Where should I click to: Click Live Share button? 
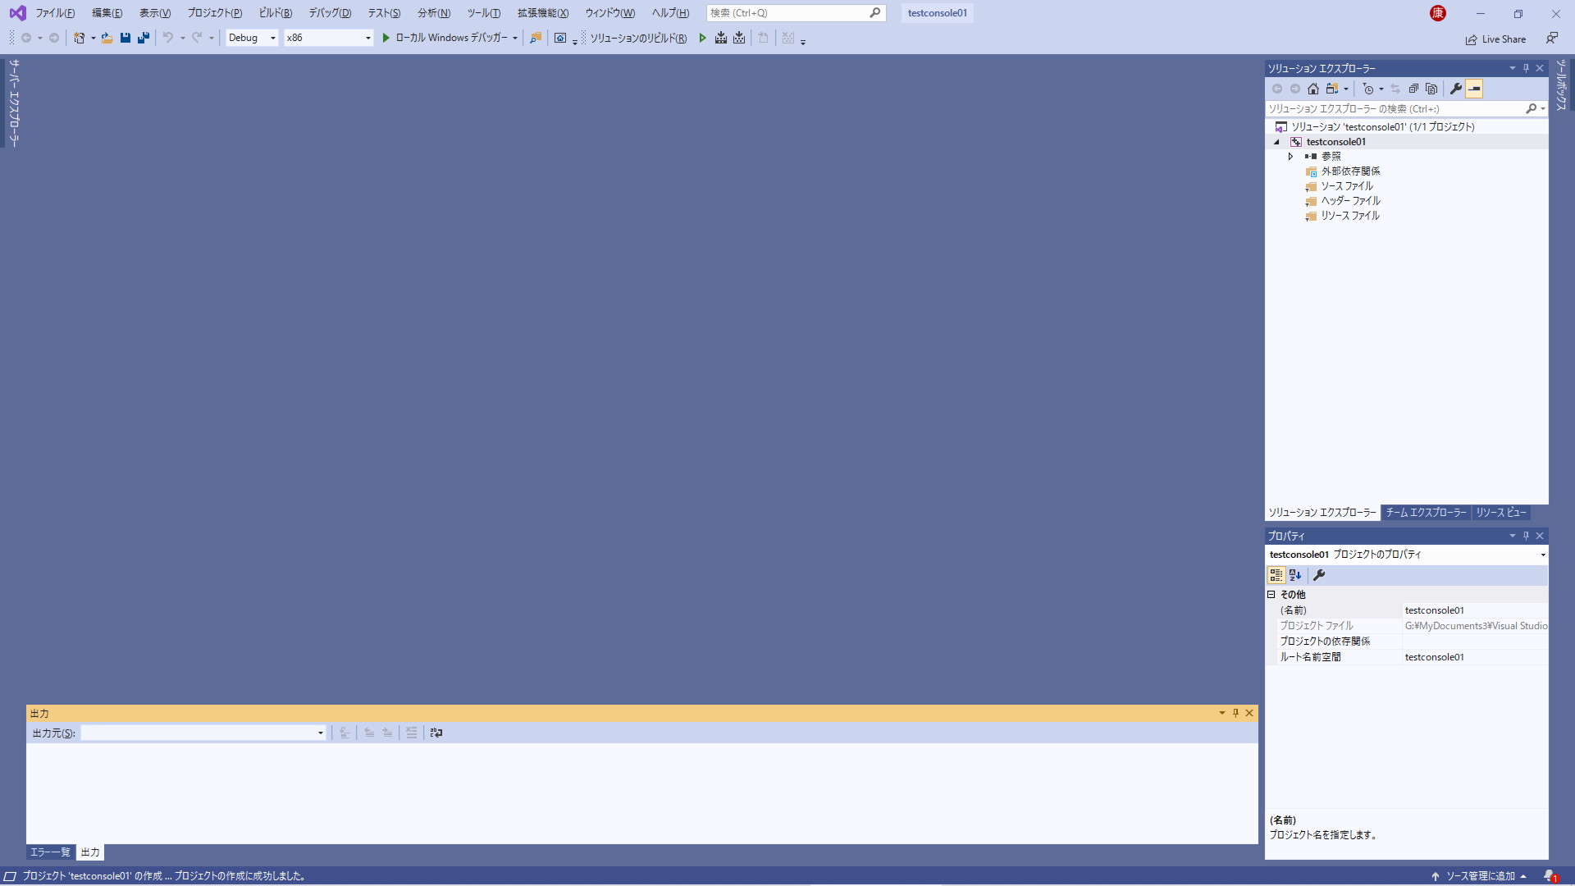(x=1495, y=39)
